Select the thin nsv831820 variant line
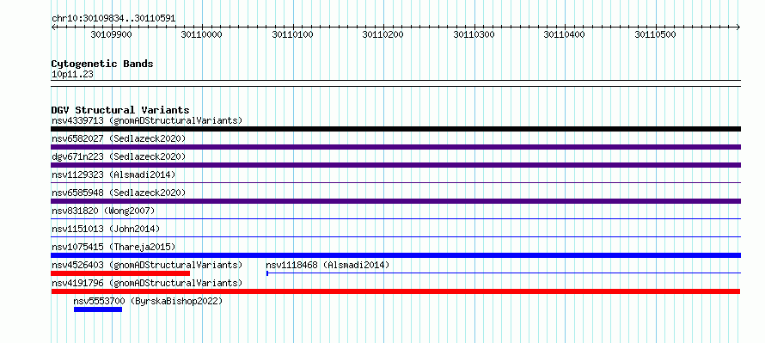This screenshot has height=343, width=765. (395, 219)
